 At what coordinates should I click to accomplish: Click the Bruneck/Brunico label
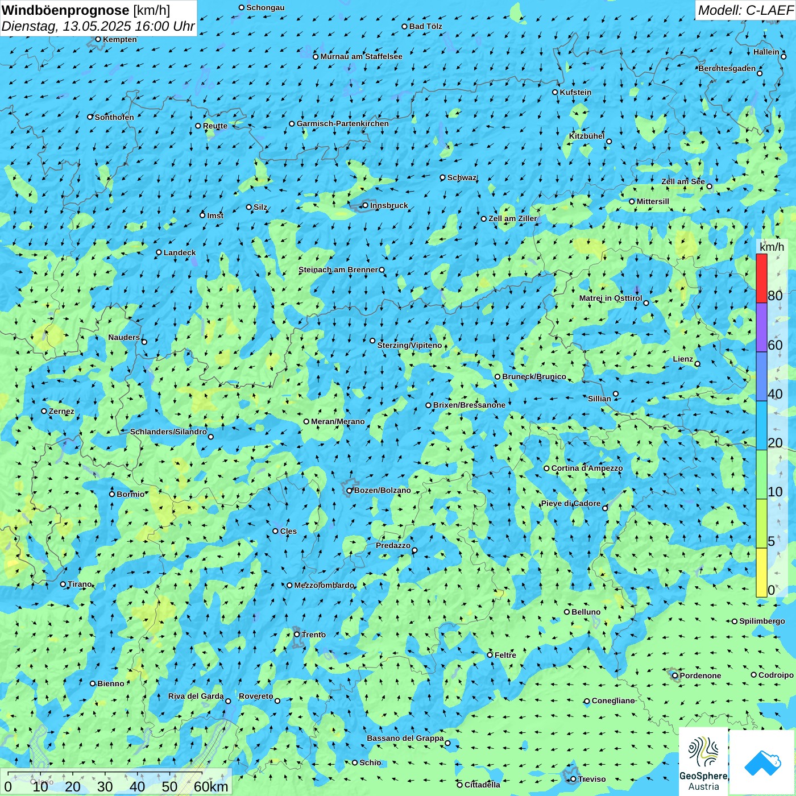(x=534, y=376)
